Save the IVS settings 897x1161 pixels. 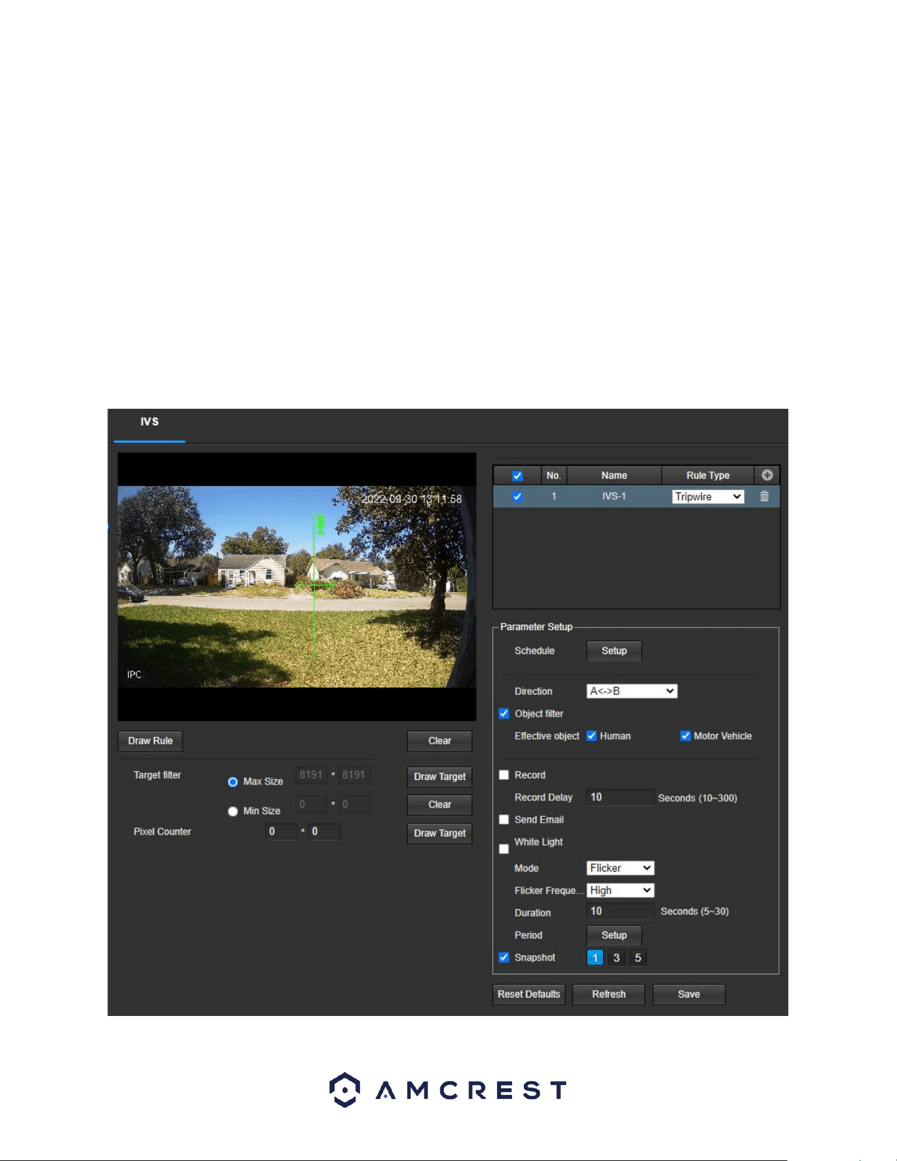(x=689, y=994)
